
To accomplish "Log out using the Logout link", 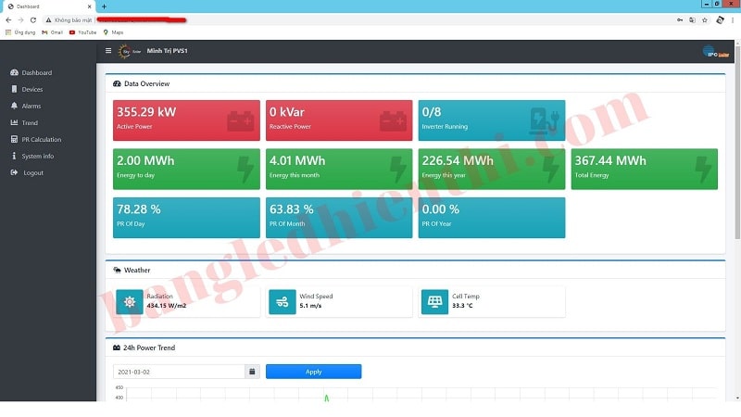I will pos(32,173).
